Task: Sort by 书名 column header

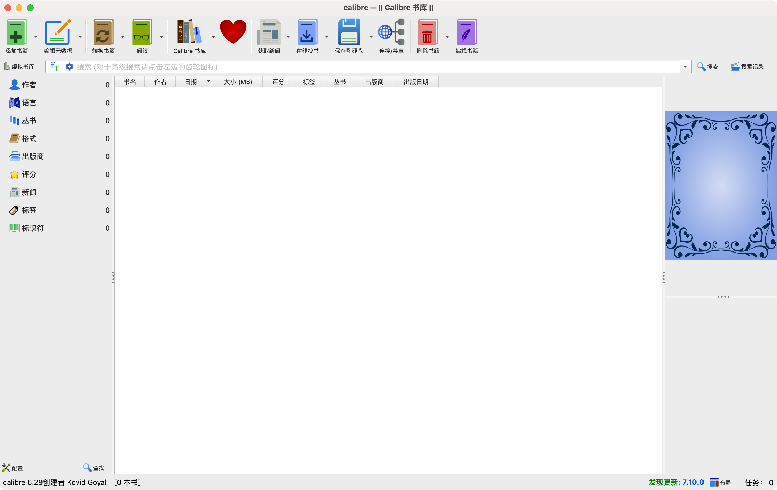Action: pos(130,82)
